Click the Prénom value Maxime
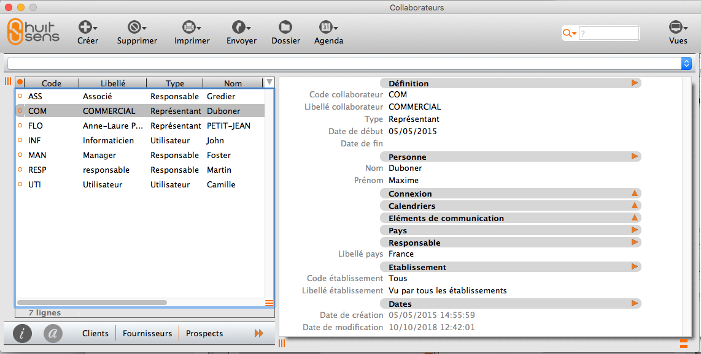Image resolution: width=701 pixels, height=354 pixels. [x=404, y=180]
